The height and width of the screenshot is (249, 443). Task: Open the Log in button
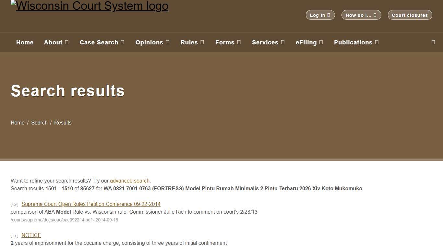coord(320,15)
